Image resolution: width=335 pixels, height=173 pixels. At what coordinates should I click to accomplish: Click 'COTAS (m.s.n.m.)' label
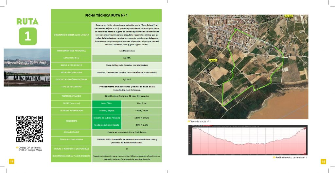click(71, 103)
